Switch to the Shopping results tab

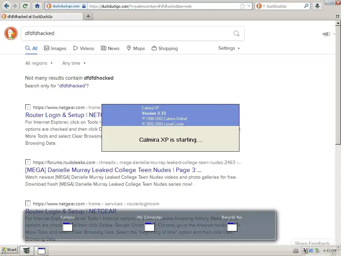tap(165, 48)
